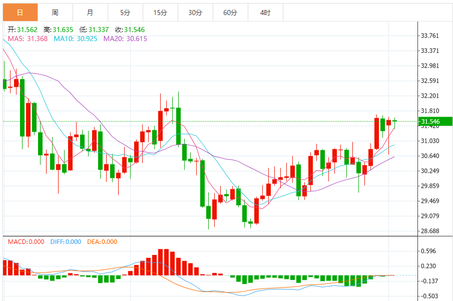The height and width of the screenshot is (301, 453).
Task: Click the 收:31.546 close price value
Action: point(130,30)
